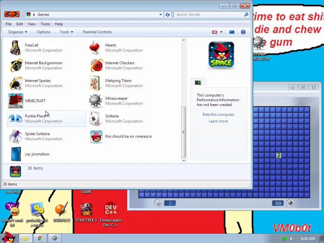Open Embarcadero Dev-C++ desktop shortcut
Screen dimensions: 324x243
[111, 214]
